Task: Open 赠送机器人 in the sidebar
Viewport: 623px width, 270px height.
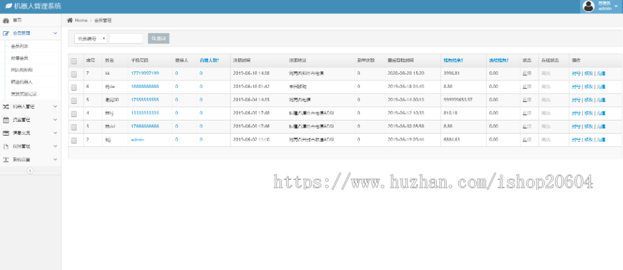Action: pyautogui.click(x=22, y=82)
